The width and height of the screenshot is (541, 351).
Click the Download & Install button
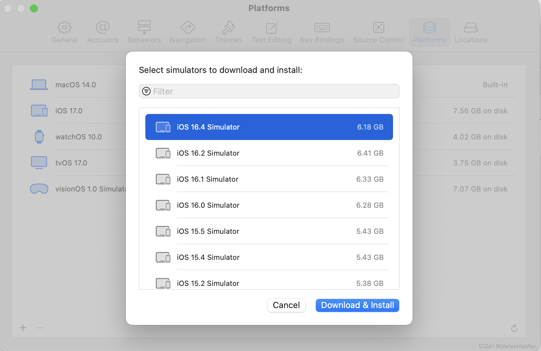pos(357,305)
